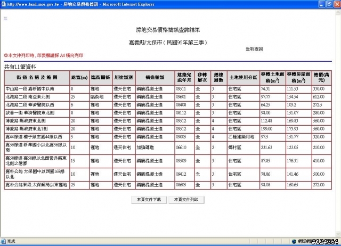
Task: Click the scrollbar up arrow
Action: click(x=338, y=12)
